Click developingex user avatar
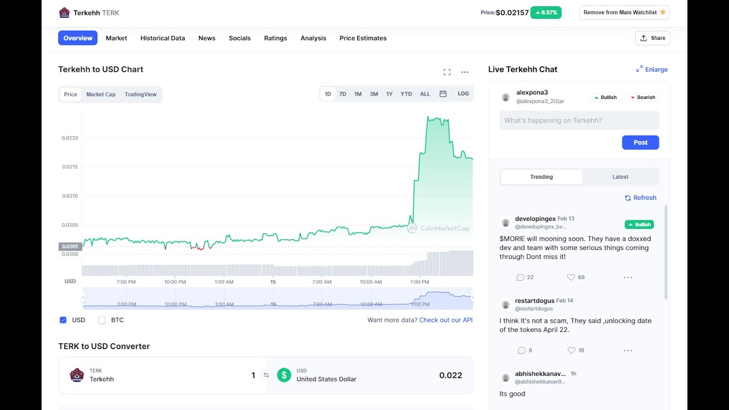729x410 pixels. tap(505, 223)
